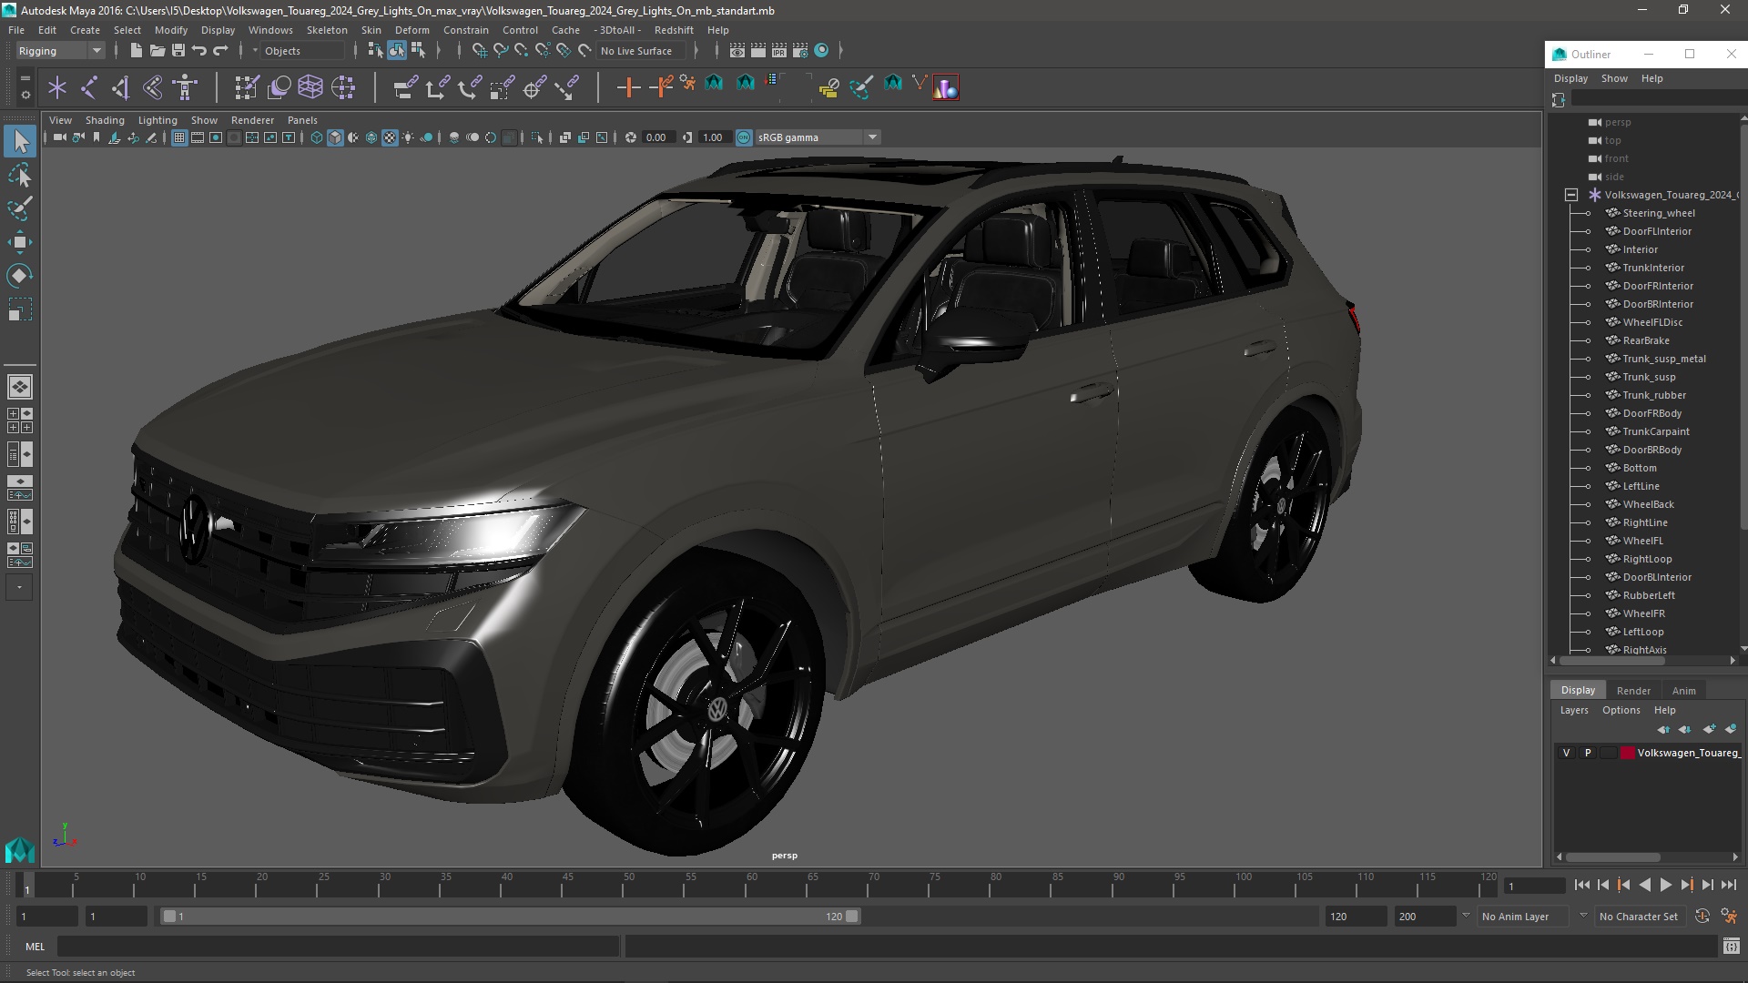
Task: Switch to the Render layer tab
Action: tap(1633, 691)
